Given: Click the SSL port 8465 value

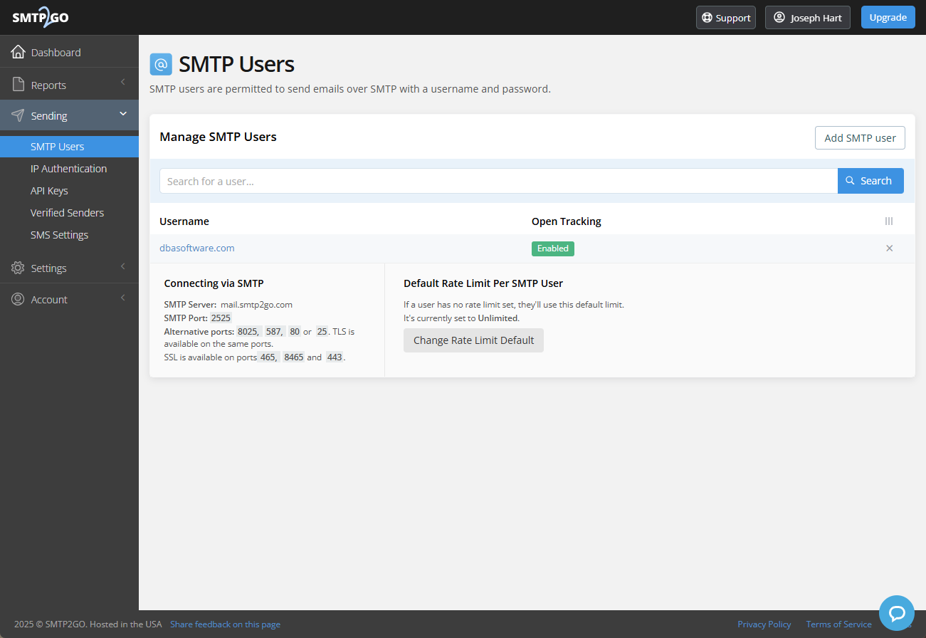Looking at the screenshot, I should pos(293,357).
